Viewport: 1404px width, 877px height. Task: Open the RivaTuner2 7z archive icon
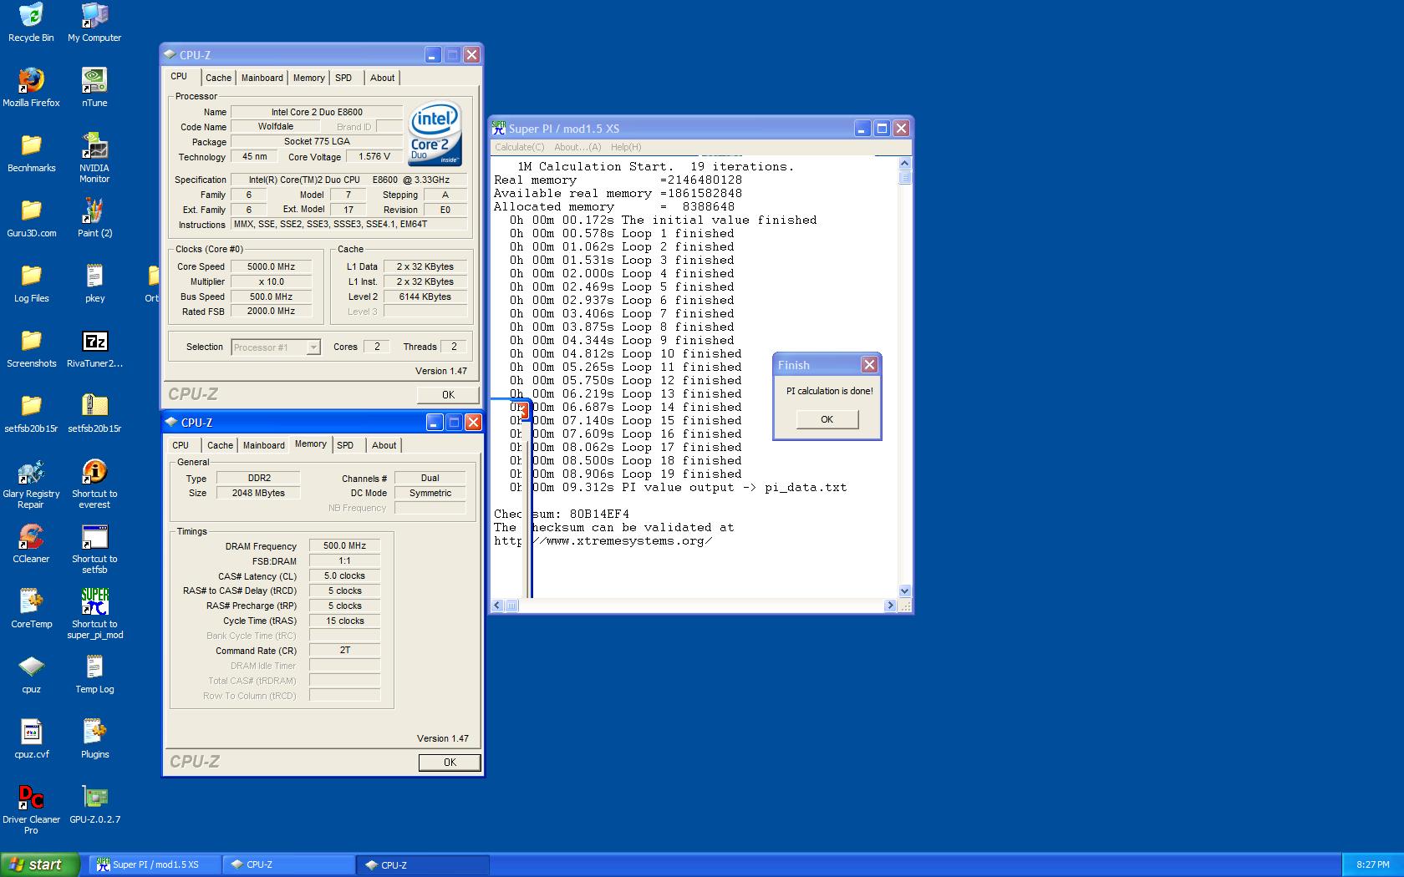click(94, 348)
